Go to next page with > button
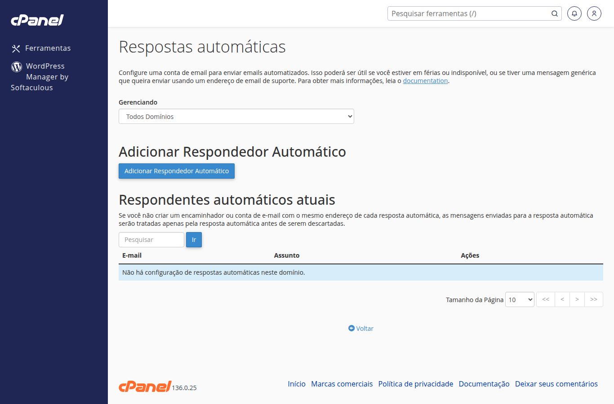This screenshot has width=614, height=404. [x=577, y=299]
